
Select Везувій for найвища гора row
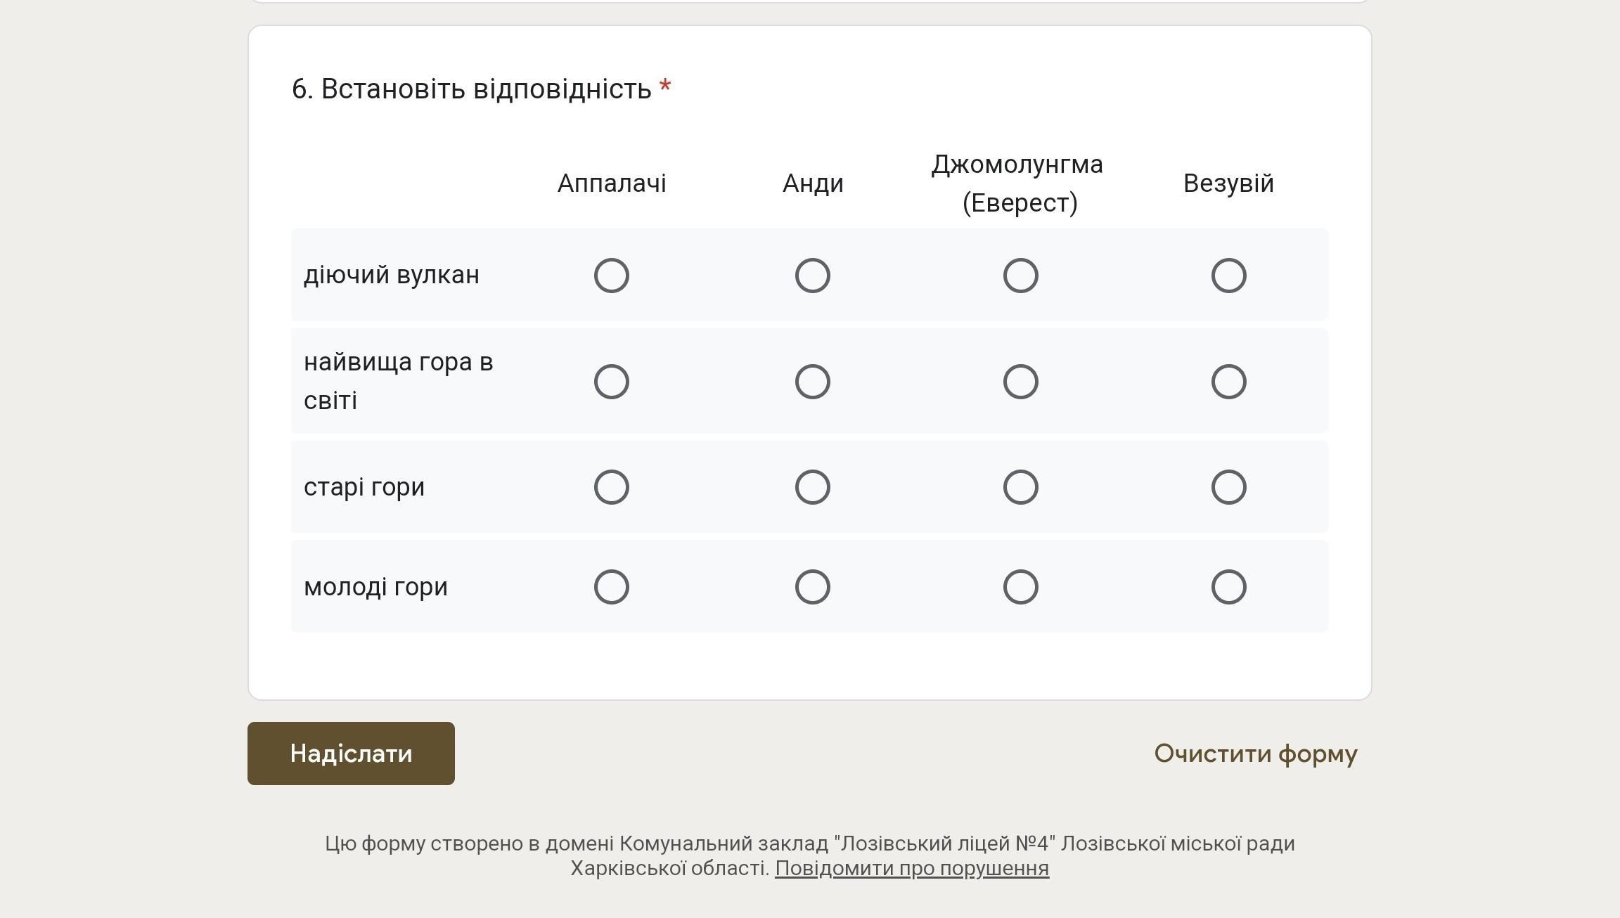click(1228, 382)
